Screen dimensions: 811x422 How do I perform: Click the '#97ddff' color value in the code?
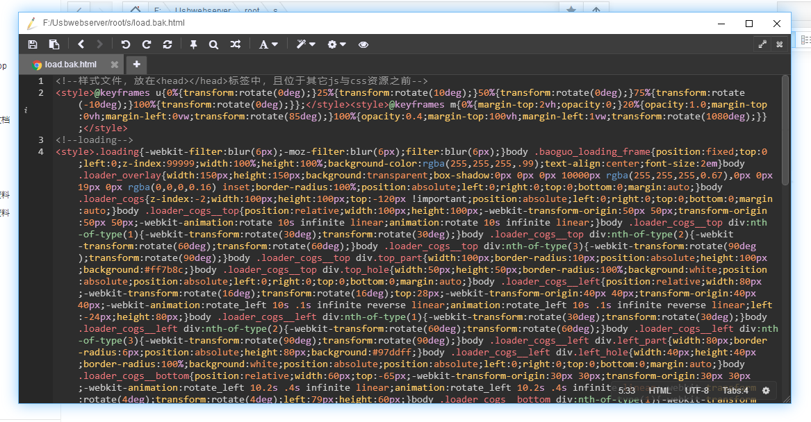pos(391,353)
